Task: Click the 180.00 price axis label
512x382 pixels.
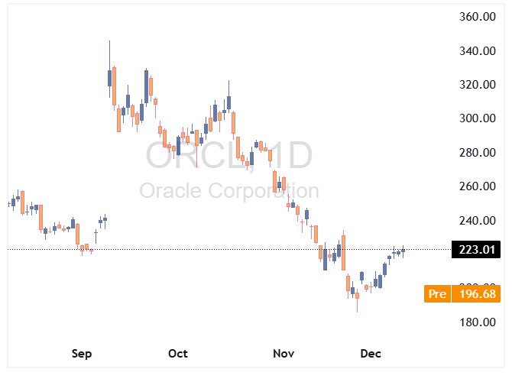Action: point(480,322)
